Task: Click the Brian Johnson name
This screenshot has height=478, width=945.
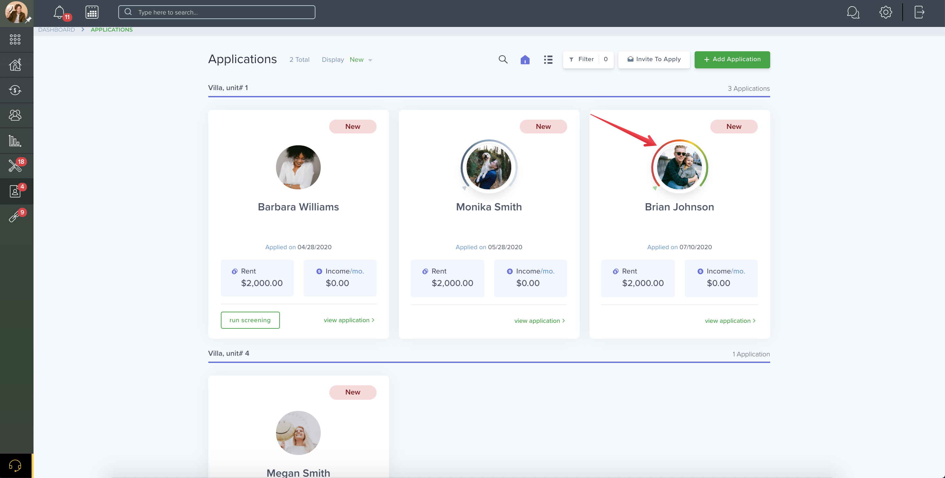Action: tap(680, 207)
